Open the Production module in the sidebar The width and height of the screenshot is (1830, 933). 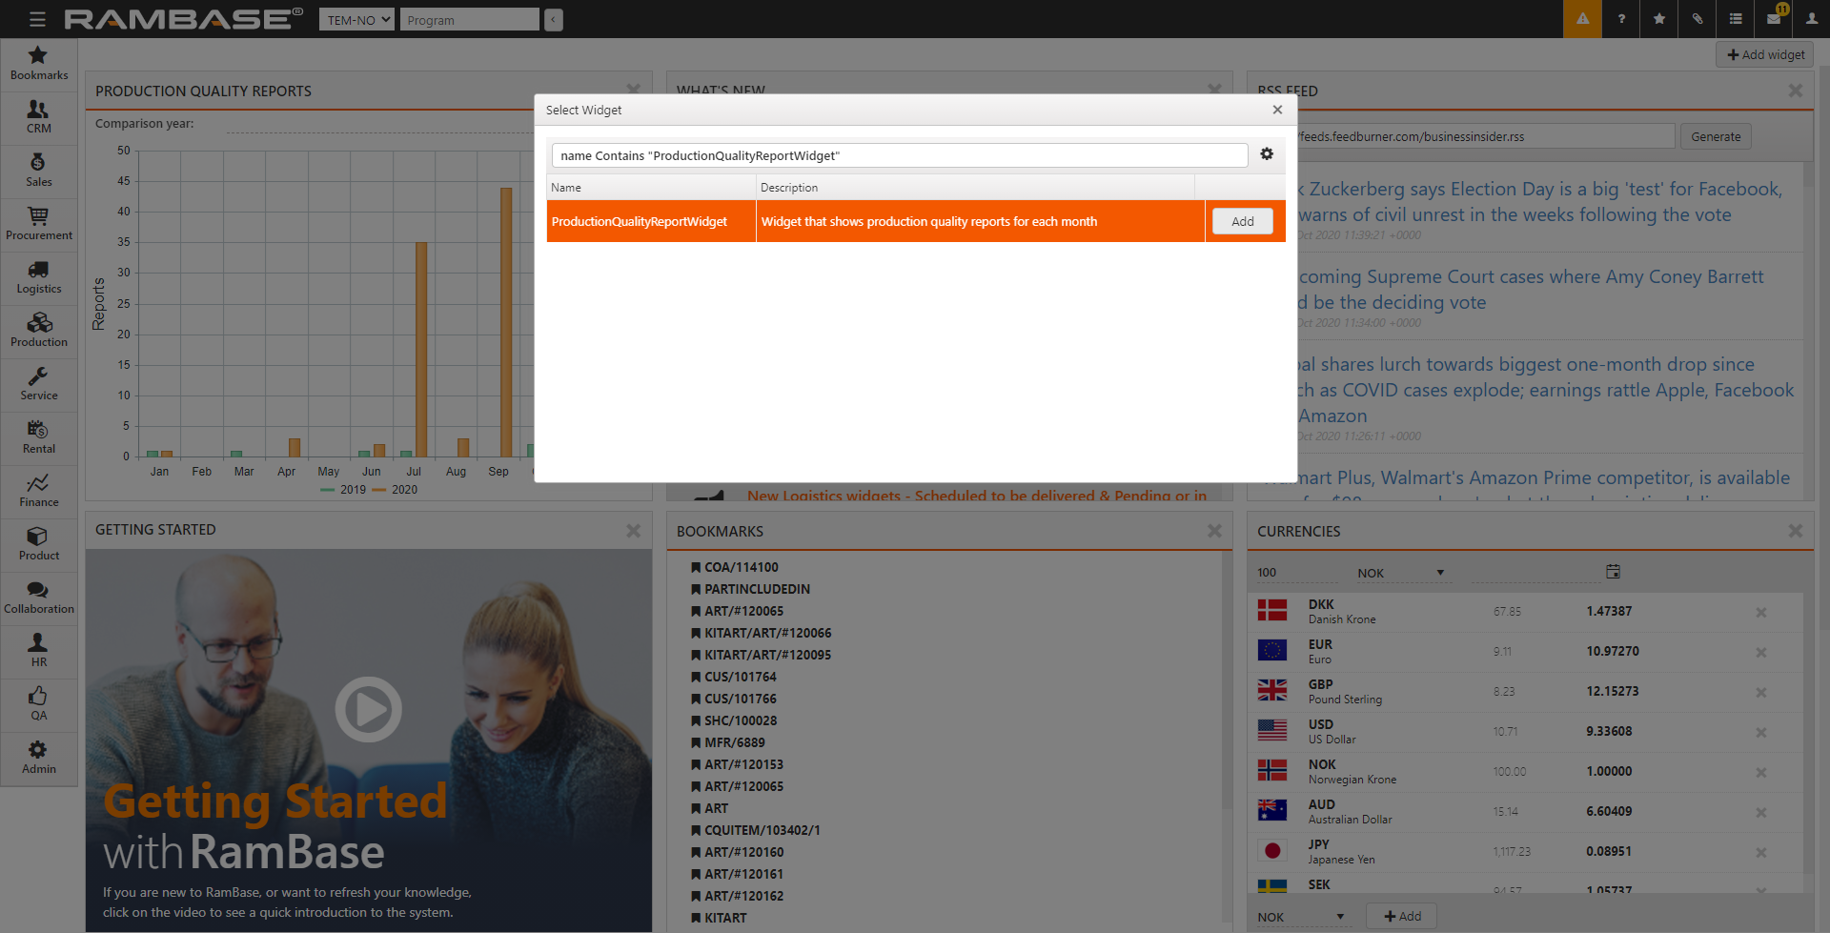click(x=38, y=331)
